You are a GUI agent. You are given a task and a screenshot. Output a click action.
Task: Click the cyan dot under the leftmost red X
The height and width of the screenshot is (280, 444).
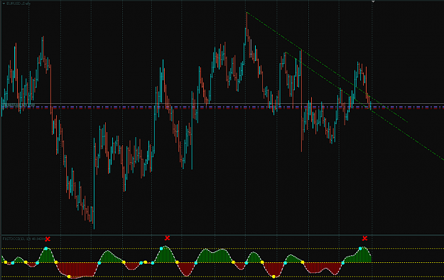tap(45, 249)
